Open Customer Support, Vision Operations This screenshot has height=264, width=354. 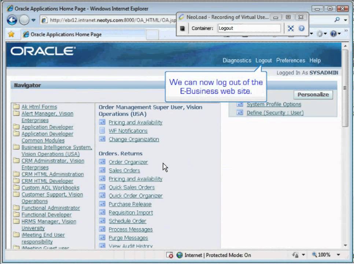[52, 198]
